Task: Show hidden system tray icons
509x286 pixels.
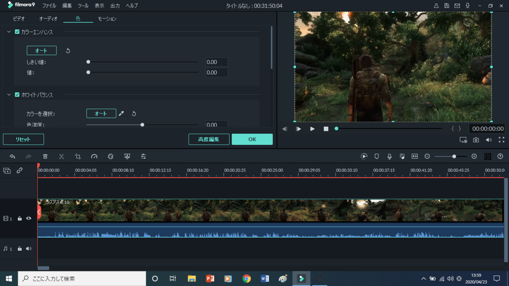Action: [x=423, y=279]
